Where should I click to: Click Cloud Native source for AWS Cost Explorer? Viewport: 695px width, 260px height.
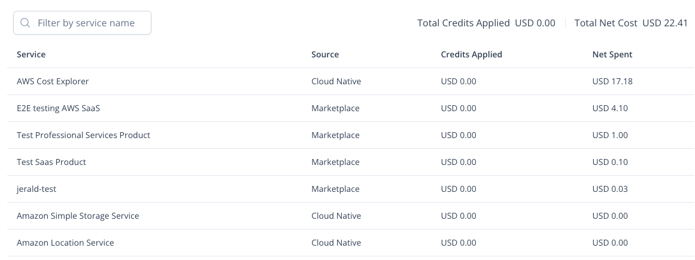pyautogui.click(x=336, y=81)
